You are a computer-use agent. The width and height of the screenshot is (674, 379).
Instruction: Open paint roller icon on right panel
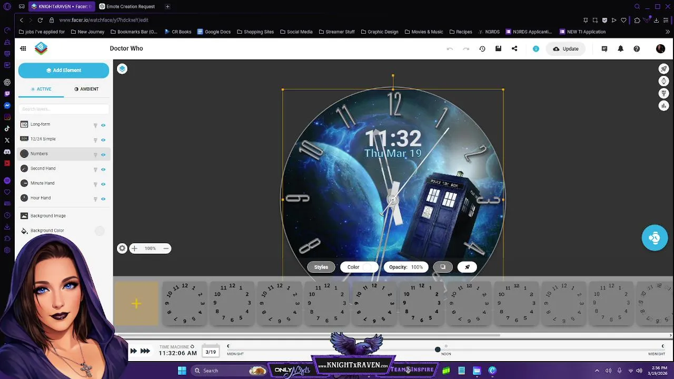pyautogui.click(x=663, y=93)
